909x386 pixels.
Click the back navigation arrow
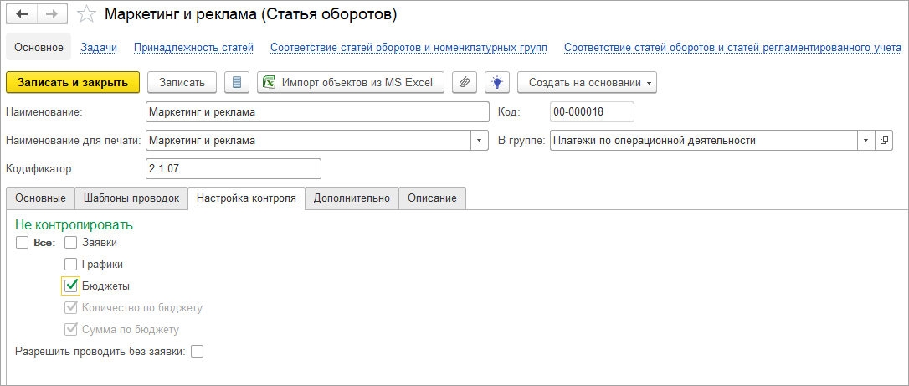pos(22,14)
